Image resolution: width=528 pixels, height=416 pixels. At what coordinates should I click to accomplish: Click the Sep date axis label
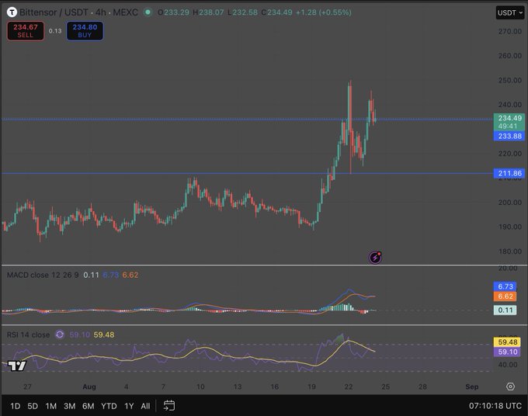472,387
